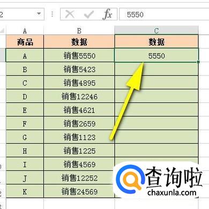Screen dimensions: 209x209
Task: Click the confirm checkmark in formula bar
Action: (x=89, y=14)
